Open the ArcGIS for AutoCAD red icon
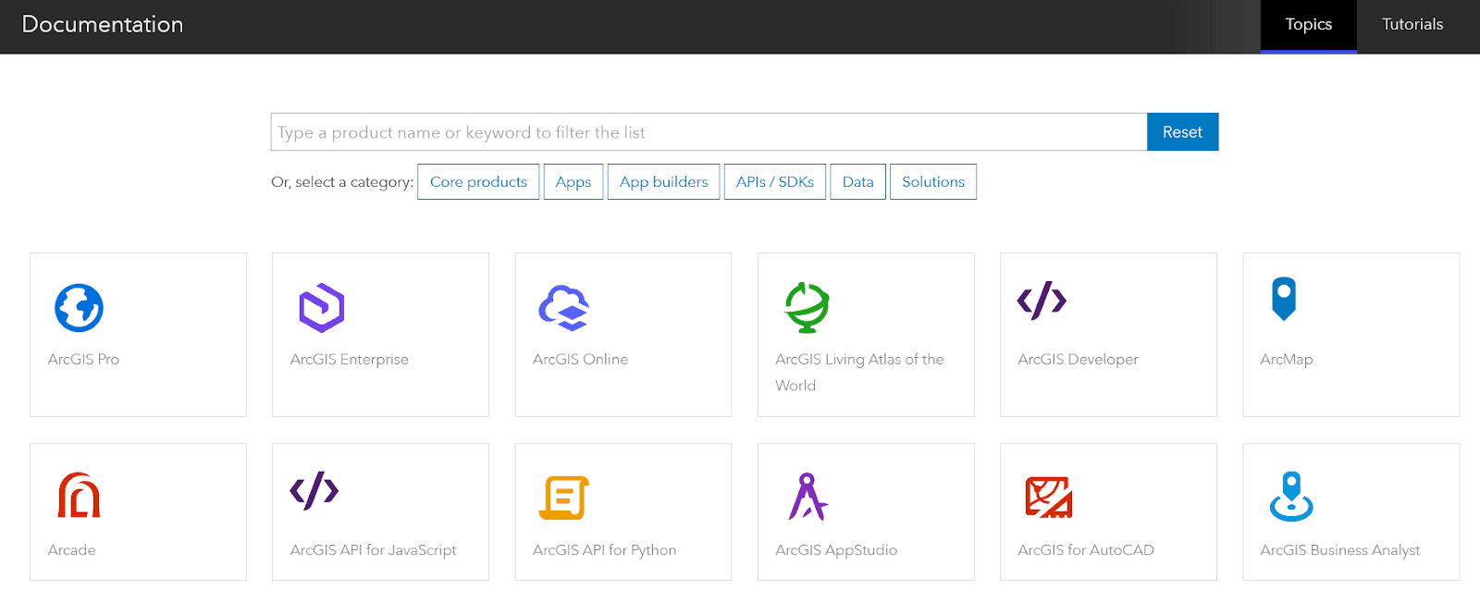This screenshot has height=603, width=1480. point(1048,498)
